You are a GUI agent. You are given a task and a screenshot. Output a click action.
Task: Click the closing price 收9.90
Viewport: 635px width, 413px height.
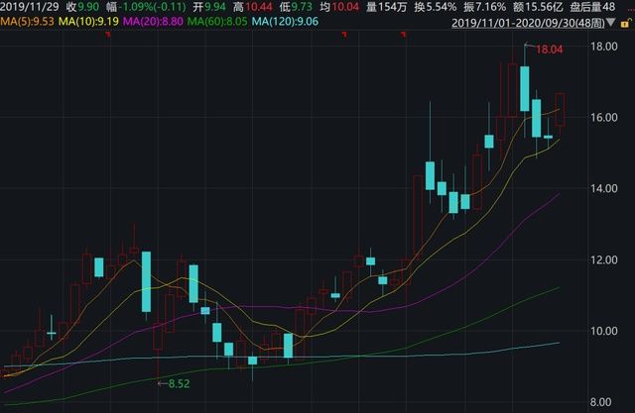pyautogui.click(x=82, y=7)
